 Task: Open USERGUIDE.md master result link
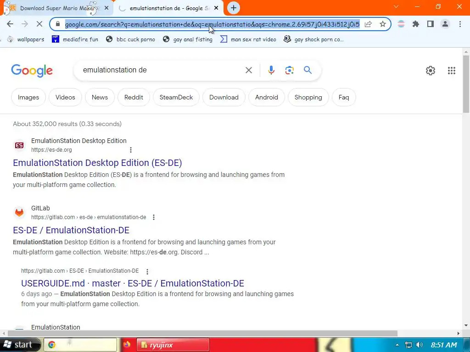point(133,283)
